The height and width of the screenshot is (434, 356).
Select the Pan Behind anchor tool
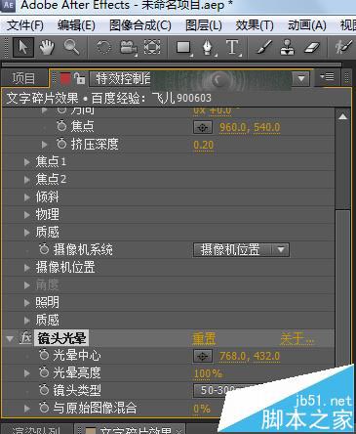coord(152,48)
